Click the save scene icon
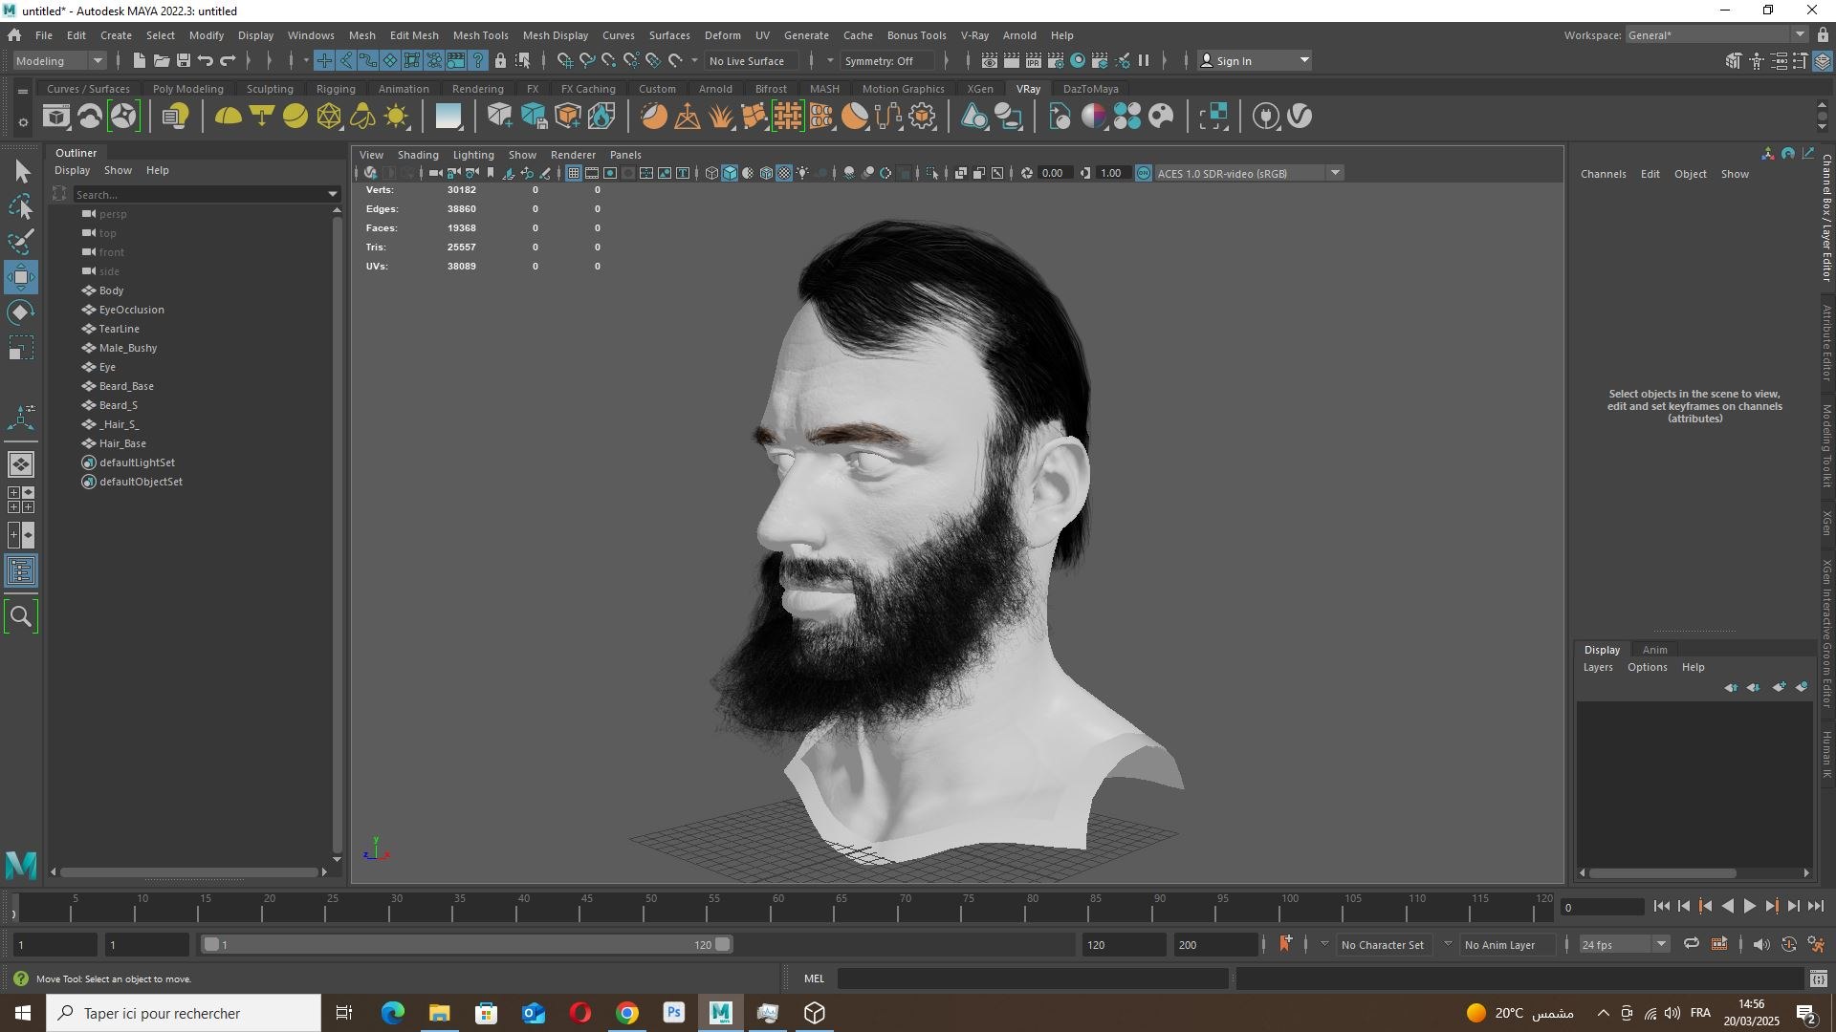 pos(184,60)
